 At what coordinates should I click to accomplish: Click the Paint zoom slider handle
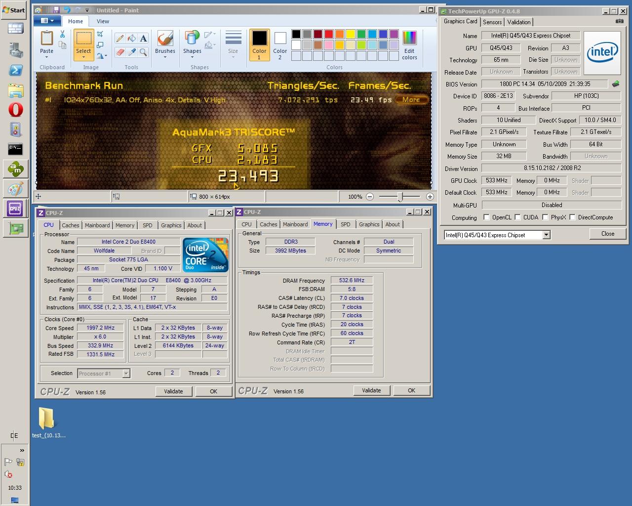coord(400,197)
